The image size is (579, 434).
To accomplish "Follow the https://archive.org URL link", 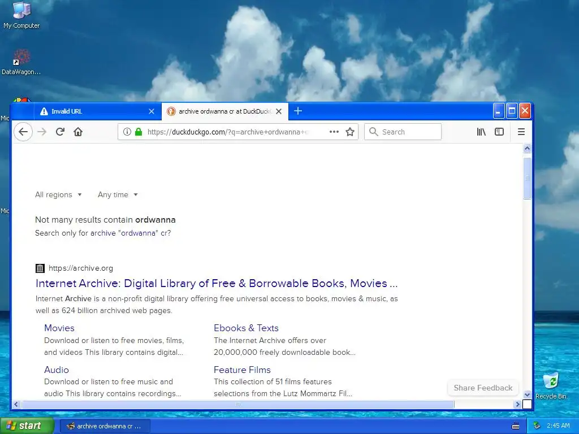I will coord(81,268).
